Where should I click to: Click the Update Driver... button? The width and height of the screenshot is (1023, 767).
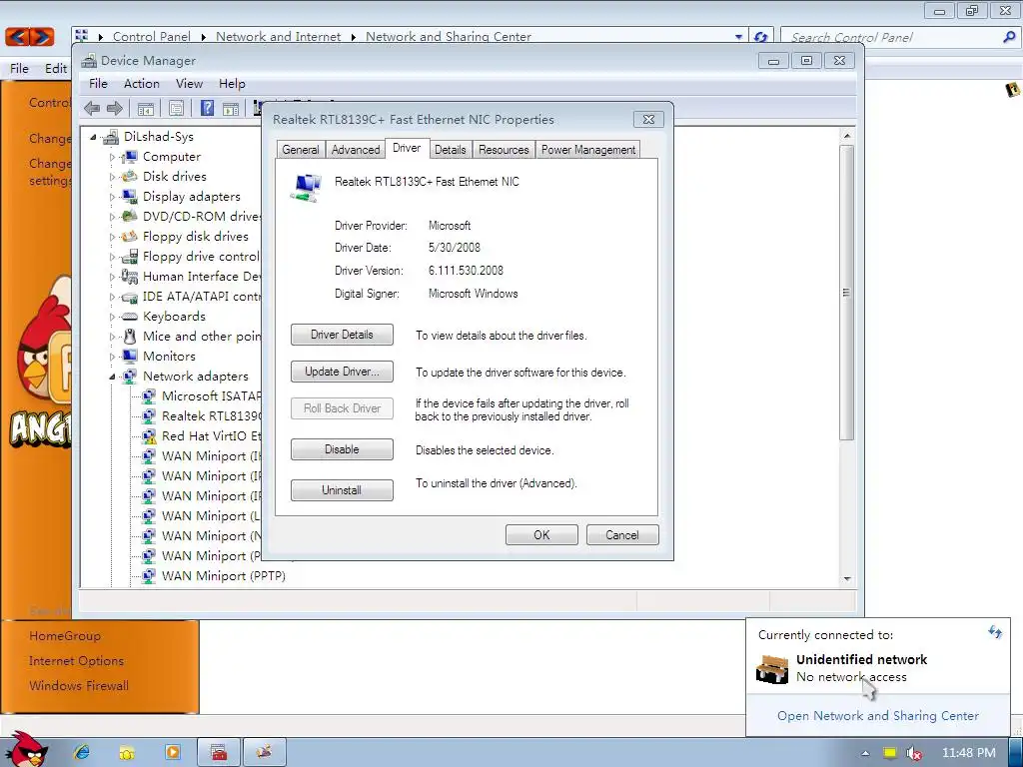click(342, 372)
